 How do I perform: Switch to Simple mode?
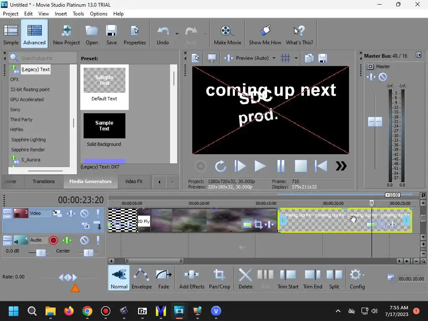tap(10, 34)
